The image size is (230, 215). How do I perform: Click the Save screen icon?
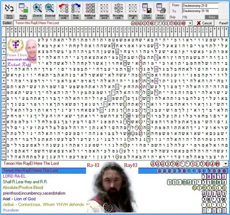[147, 8]
